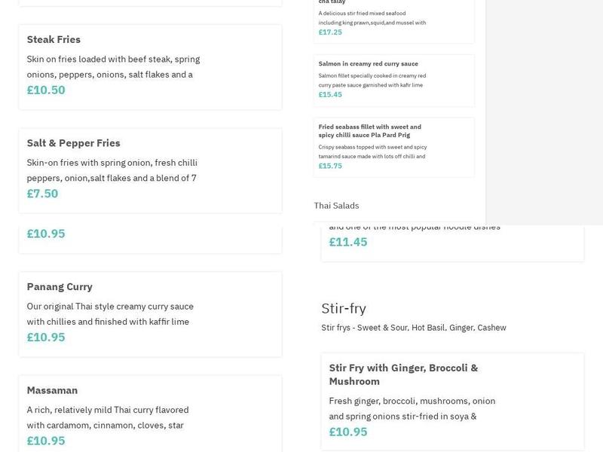
Task: Select the Stir-fry section heading
Action: (344, 308)
